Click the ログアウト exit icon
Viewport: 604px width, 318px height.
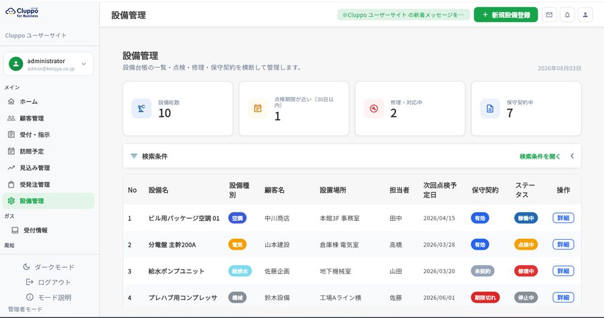pyautogui.click(x=30, y=283)
